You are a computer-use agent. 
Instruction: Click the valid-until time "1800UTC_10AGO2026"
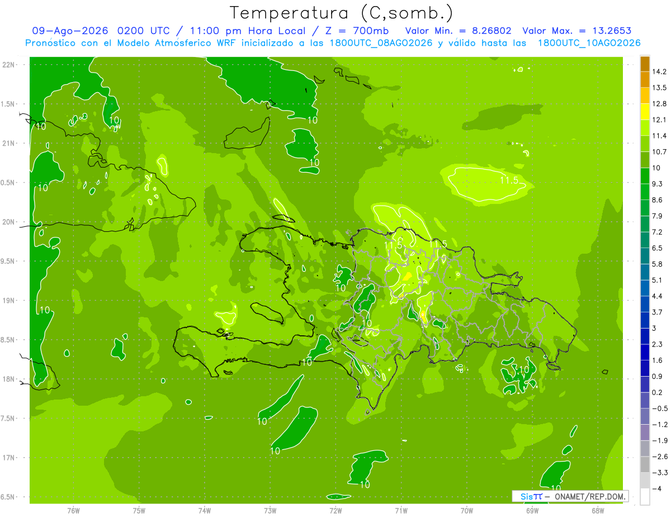pos(589,43)
